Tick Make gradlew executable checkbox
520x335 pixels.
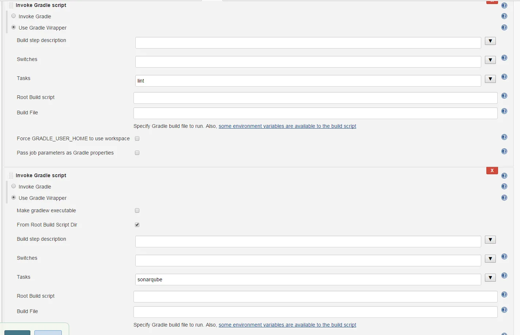(137, 210)
